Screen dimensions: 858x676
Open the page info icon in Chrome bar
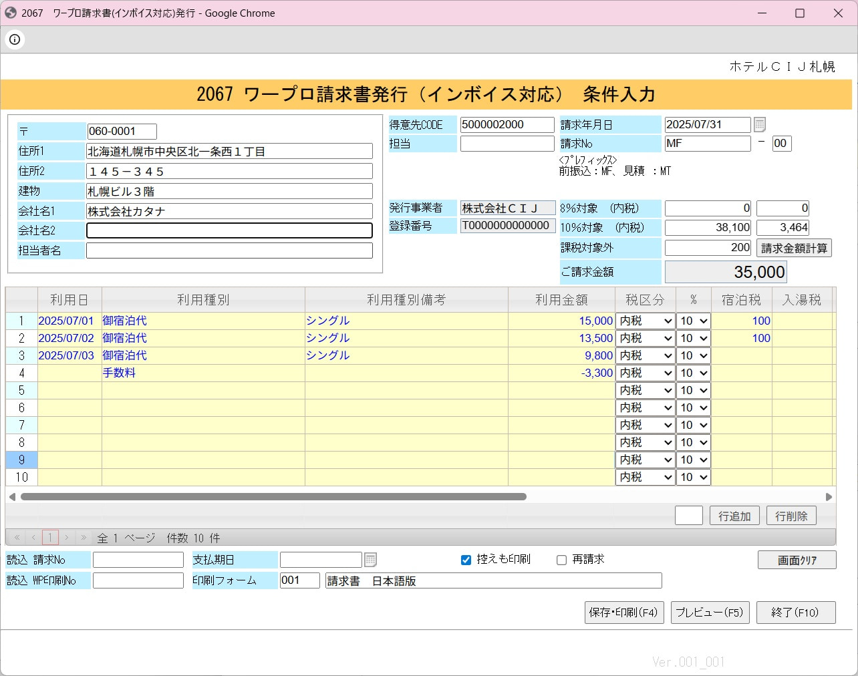15,39
